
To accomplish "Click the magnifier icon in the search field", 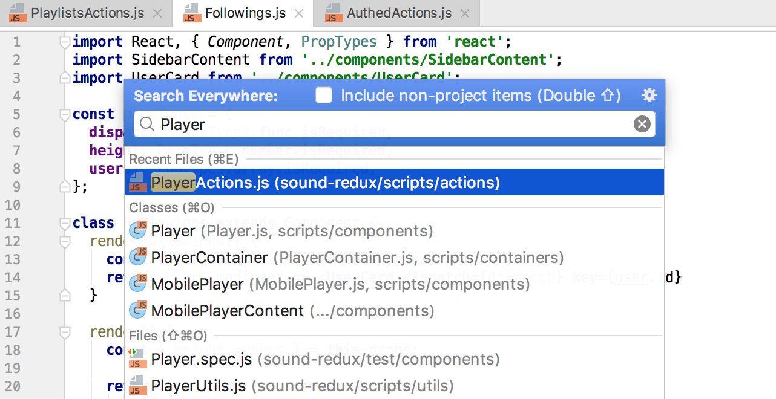I will [x=146, y=124].
